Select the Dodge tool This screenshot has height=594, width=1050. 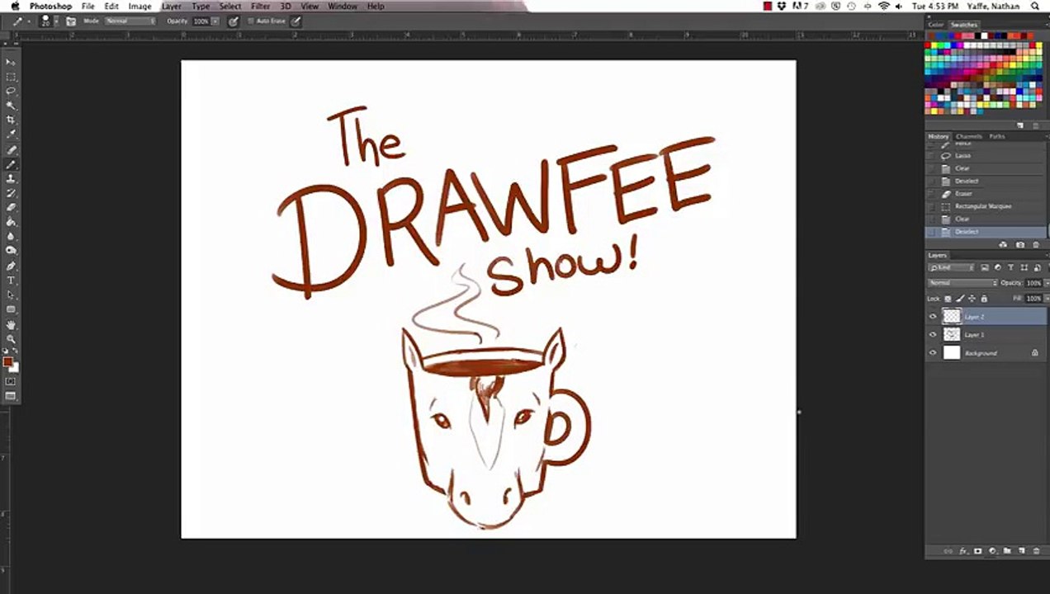(11, 250)
